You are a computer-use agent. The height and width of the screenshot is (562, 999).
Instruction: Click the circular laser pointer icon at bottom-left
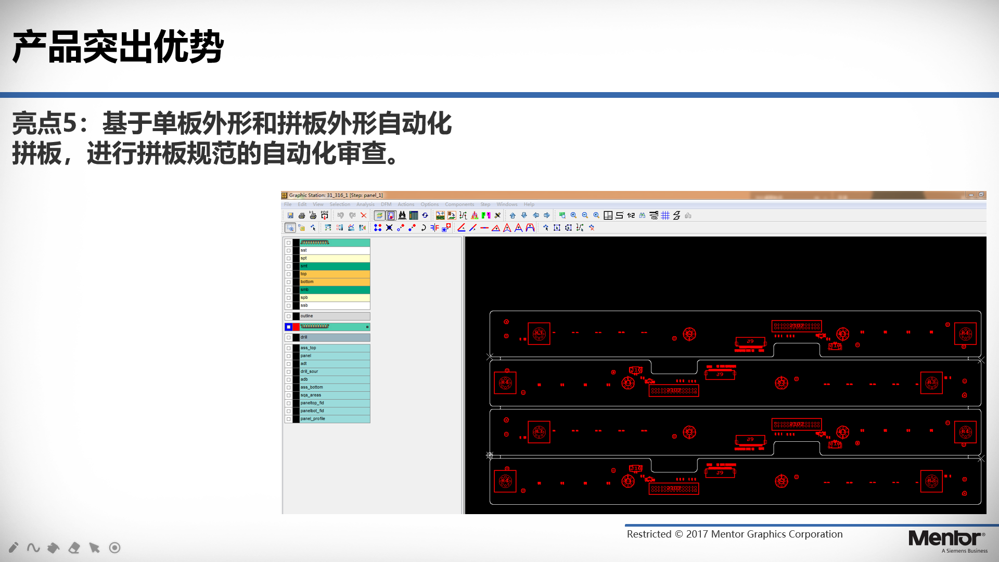[x=115, y=547]
